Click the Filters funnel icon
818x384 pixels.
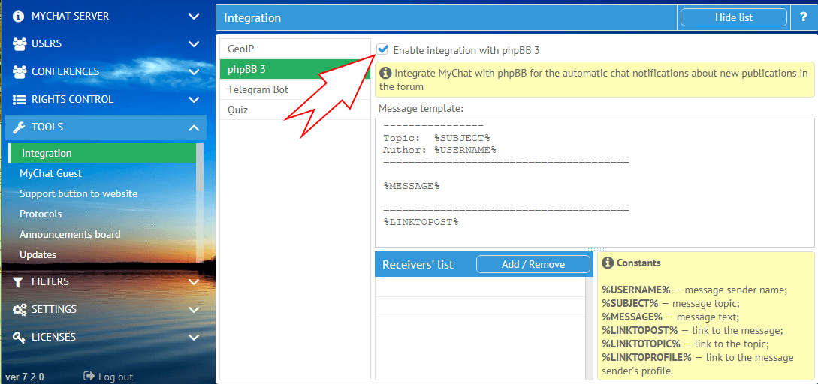[19, 281]
